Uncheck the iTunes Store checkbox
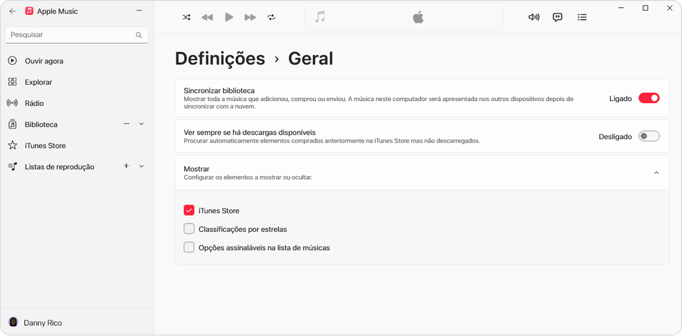The image size is (682, 336). [189, 210]
